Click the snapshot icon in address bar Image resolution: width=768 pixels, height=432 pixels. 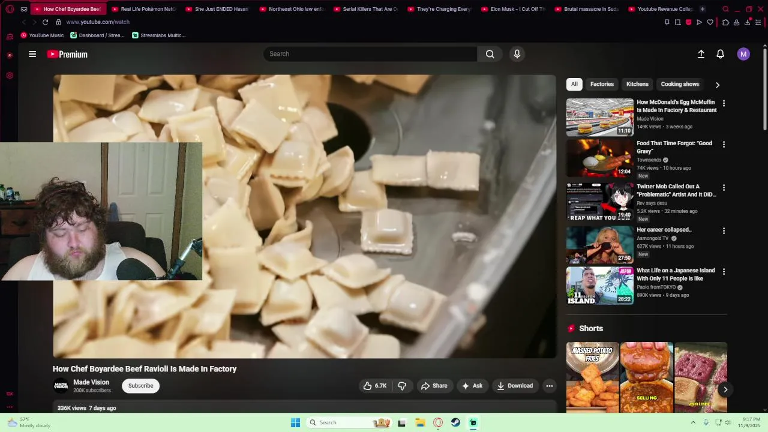(677, 22)
